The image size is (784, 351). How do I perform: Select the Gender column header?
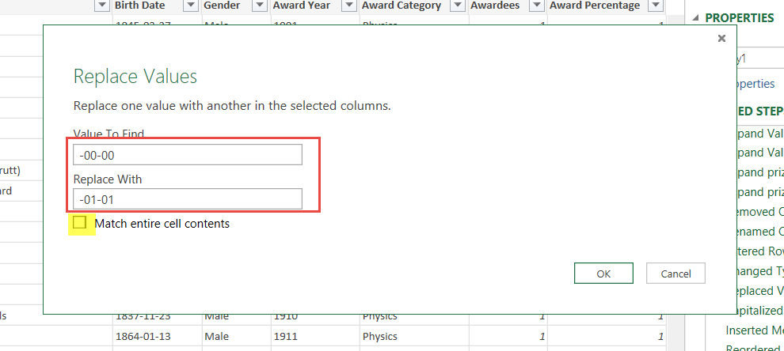[222, 6]
